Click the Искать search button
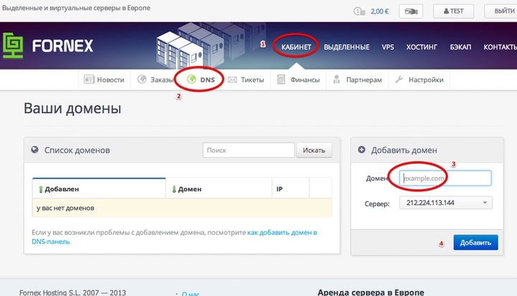This screenshot has width=517, height=296. pos(314,150)
